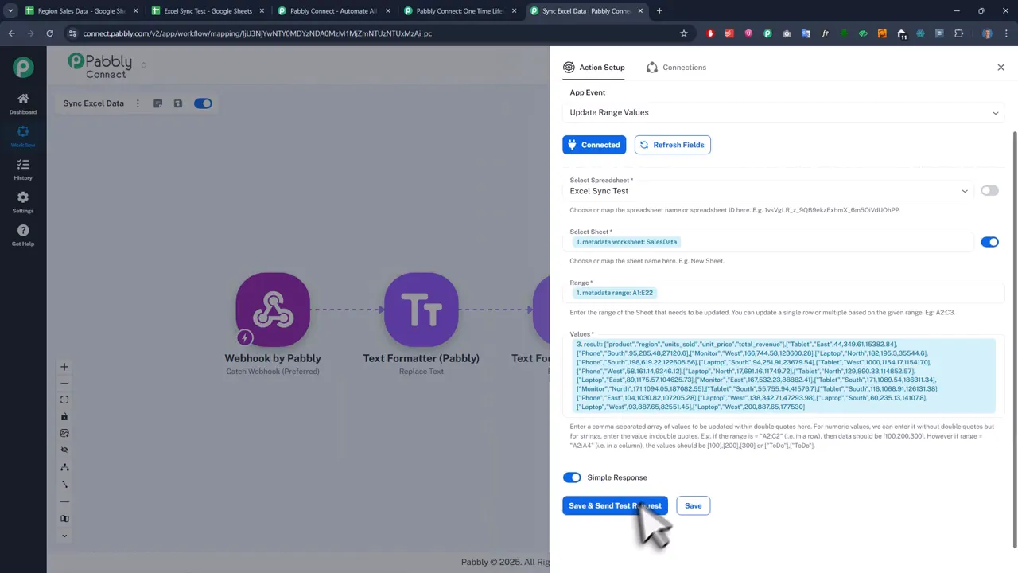
Task: Click the Range input field
Action: [x=827, y=293]
